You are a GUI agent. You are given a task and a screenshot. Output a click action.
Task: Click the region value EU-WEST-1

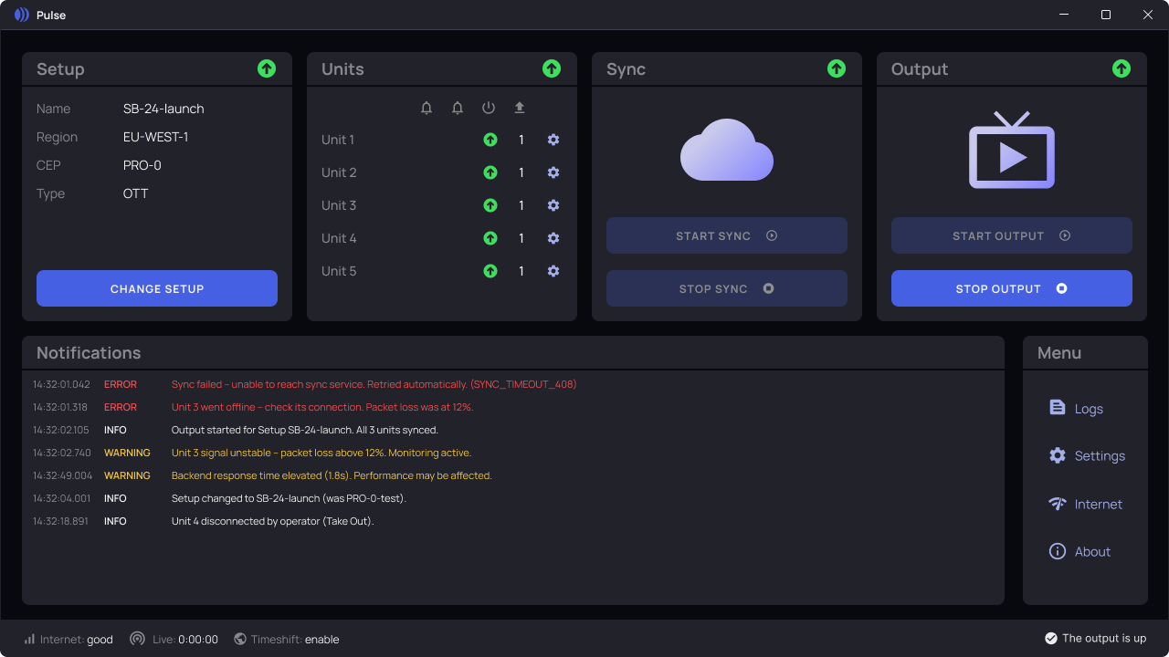[x=156, y=137]
